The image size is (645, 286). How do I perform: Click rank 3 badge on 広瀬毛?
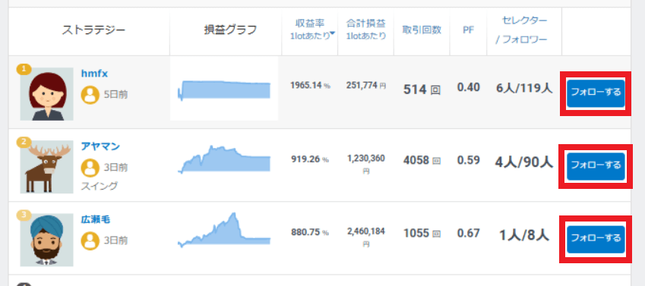coord(24,215)
